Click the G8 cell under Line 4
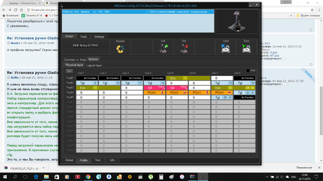Screen dimensions: 323x181 [154, 88]
